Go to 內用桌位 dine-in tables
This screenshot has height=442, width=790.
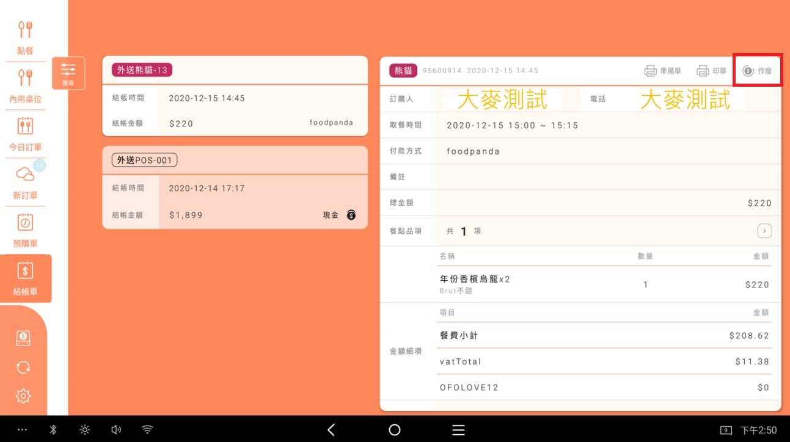pos(25,85)
